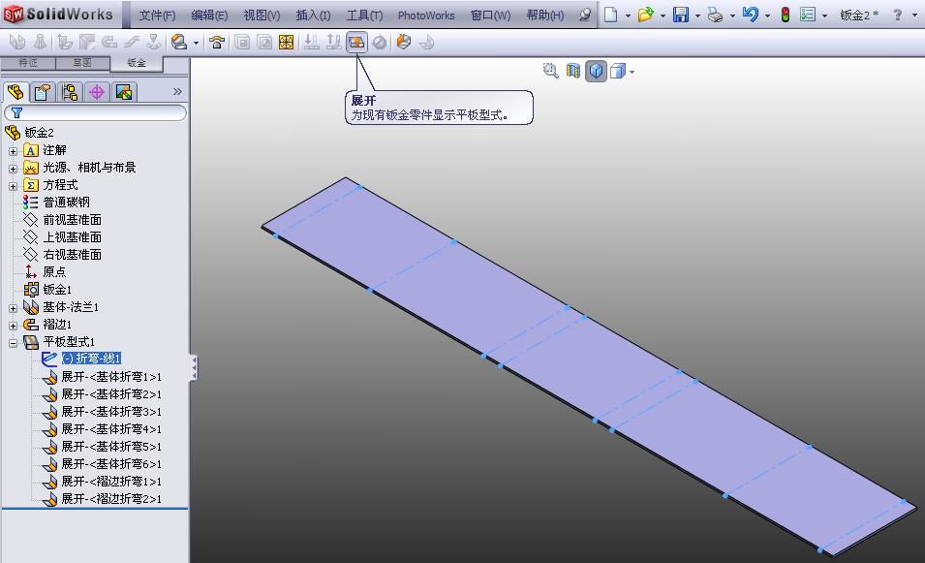Expand the 褶边1 feature
Image resolution: width=925 pixels, height=563 pixels.
(x=13, y=326)
